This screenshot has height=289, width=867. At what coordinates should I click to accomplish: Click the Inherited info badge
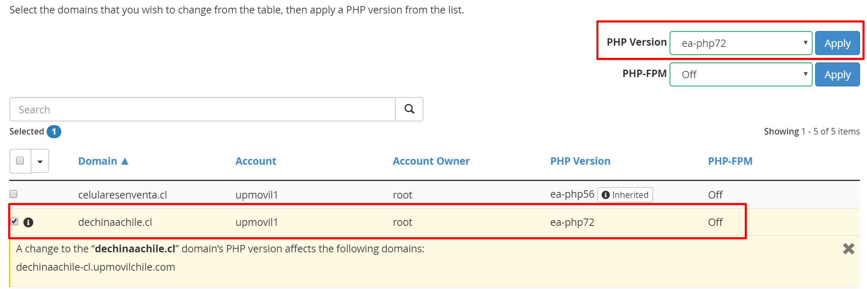point(625,195)
